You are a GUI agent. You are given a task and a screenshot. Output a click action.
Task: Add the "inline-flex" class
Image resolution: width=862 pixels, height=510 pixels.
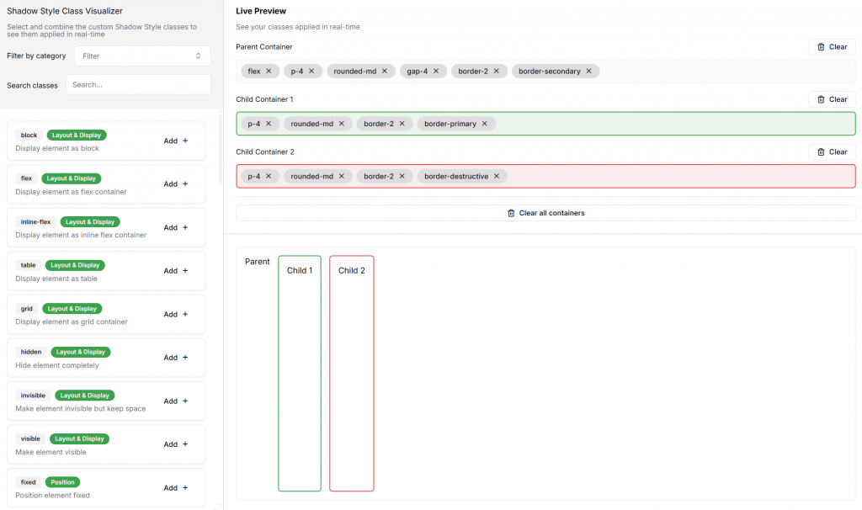point(174,227)
